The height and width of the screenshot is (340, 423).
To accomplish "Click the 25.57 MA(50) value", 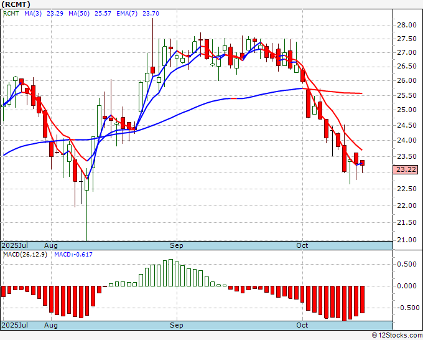I will pos(103,13).
